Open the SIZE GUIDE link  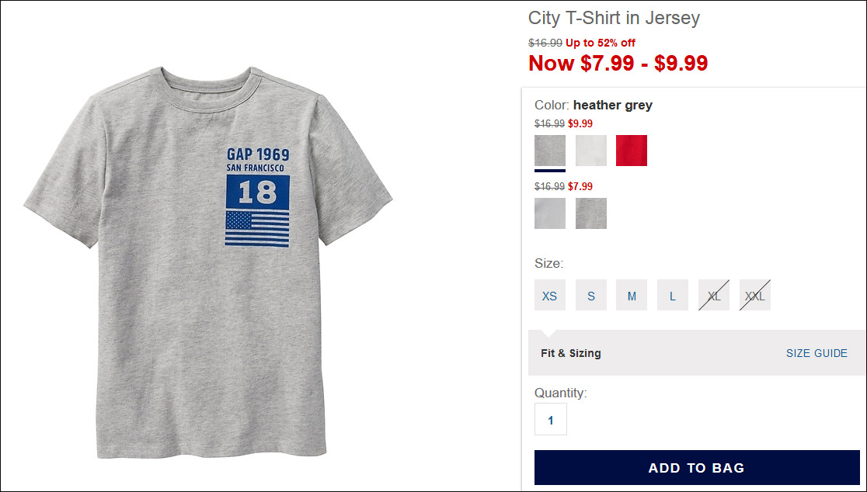(x=817, y=353)
